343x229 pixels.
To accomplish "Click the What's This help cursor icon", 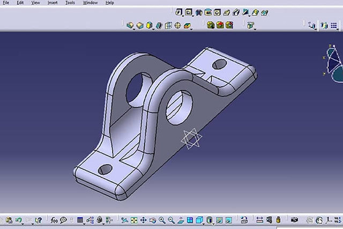I will (38, 220).
